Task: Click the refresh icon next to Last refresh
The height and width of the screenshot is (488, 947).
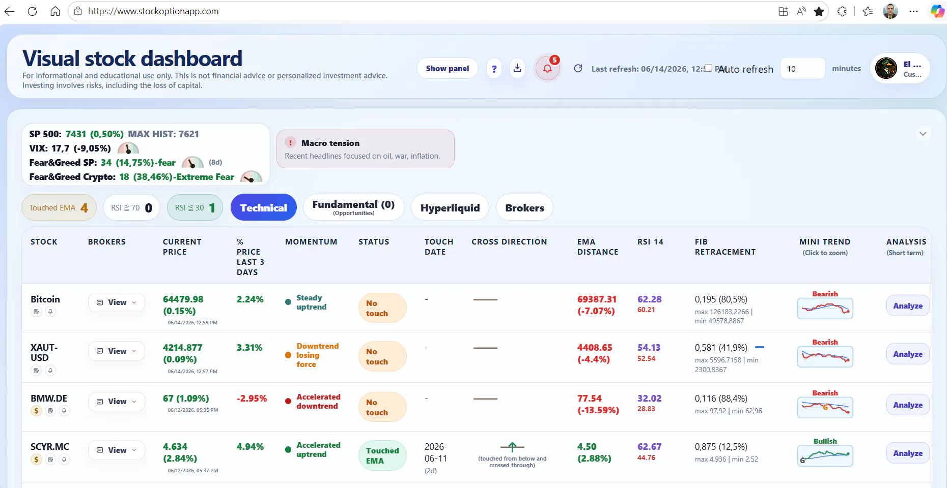Action: [x=578, y=68]
